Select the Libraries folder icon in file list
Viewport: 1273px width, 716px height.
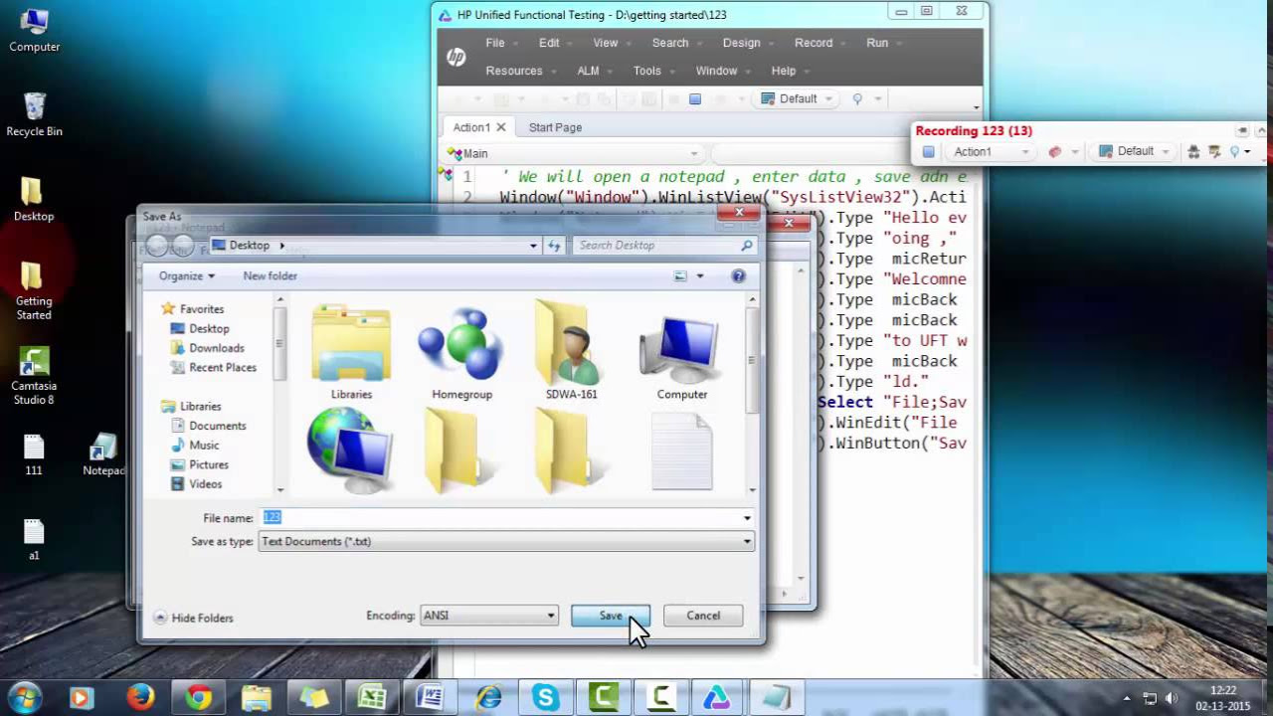(351, 350)
